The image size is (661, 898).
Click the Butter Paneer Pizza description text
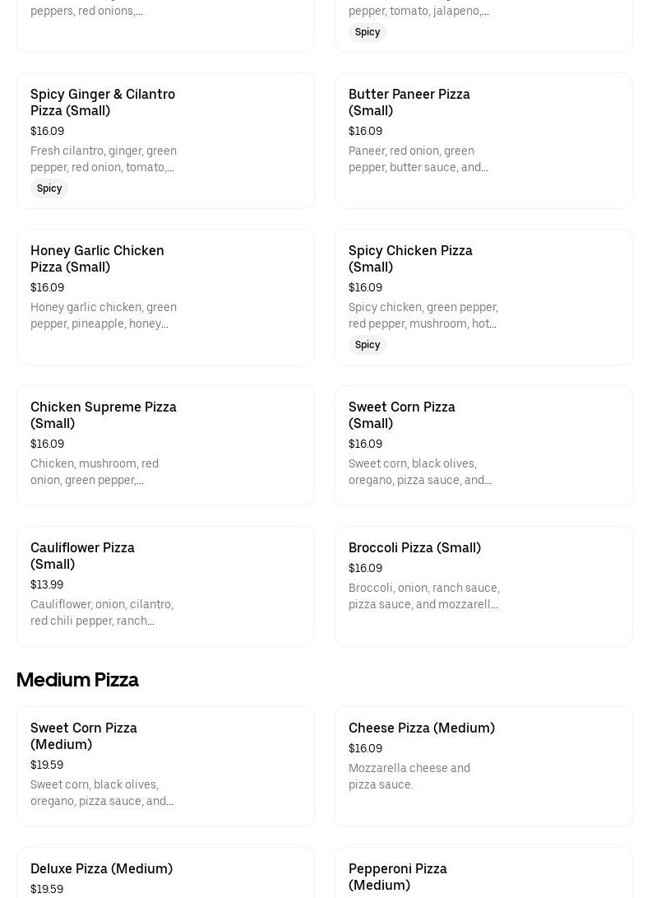point(418,159)
